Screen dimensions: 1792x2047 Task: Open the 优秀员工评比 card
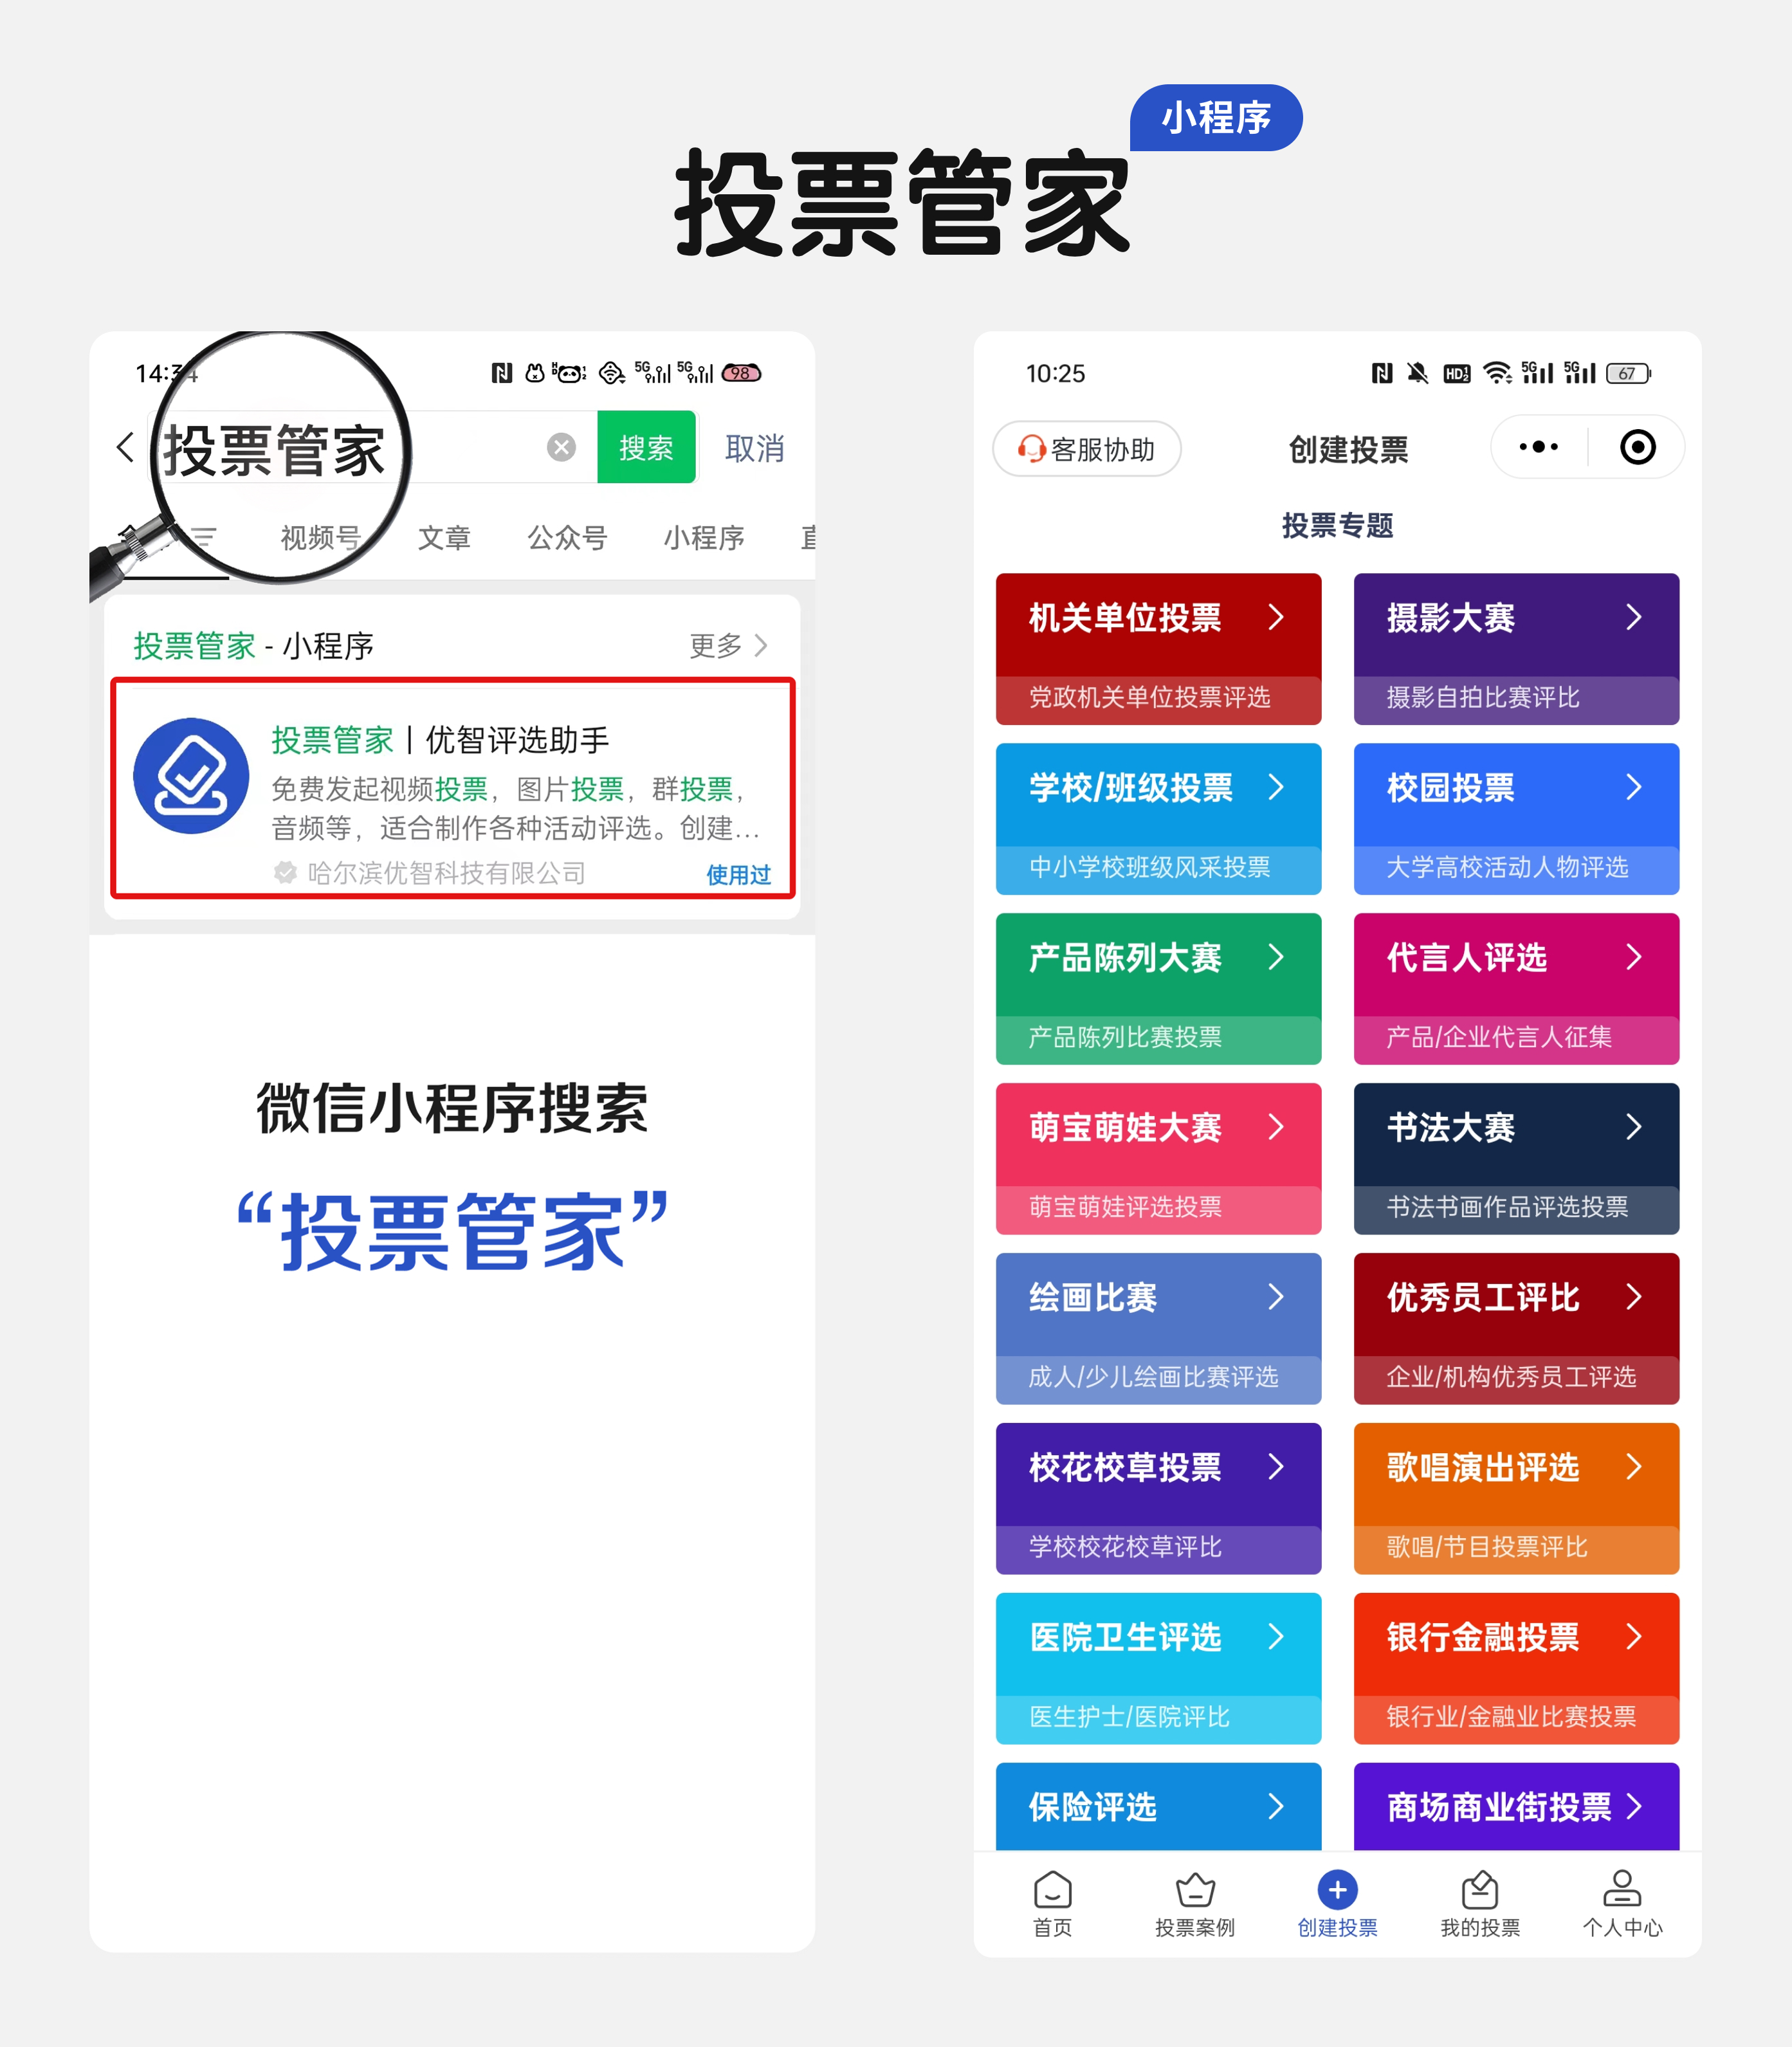coord(1516,1328)
